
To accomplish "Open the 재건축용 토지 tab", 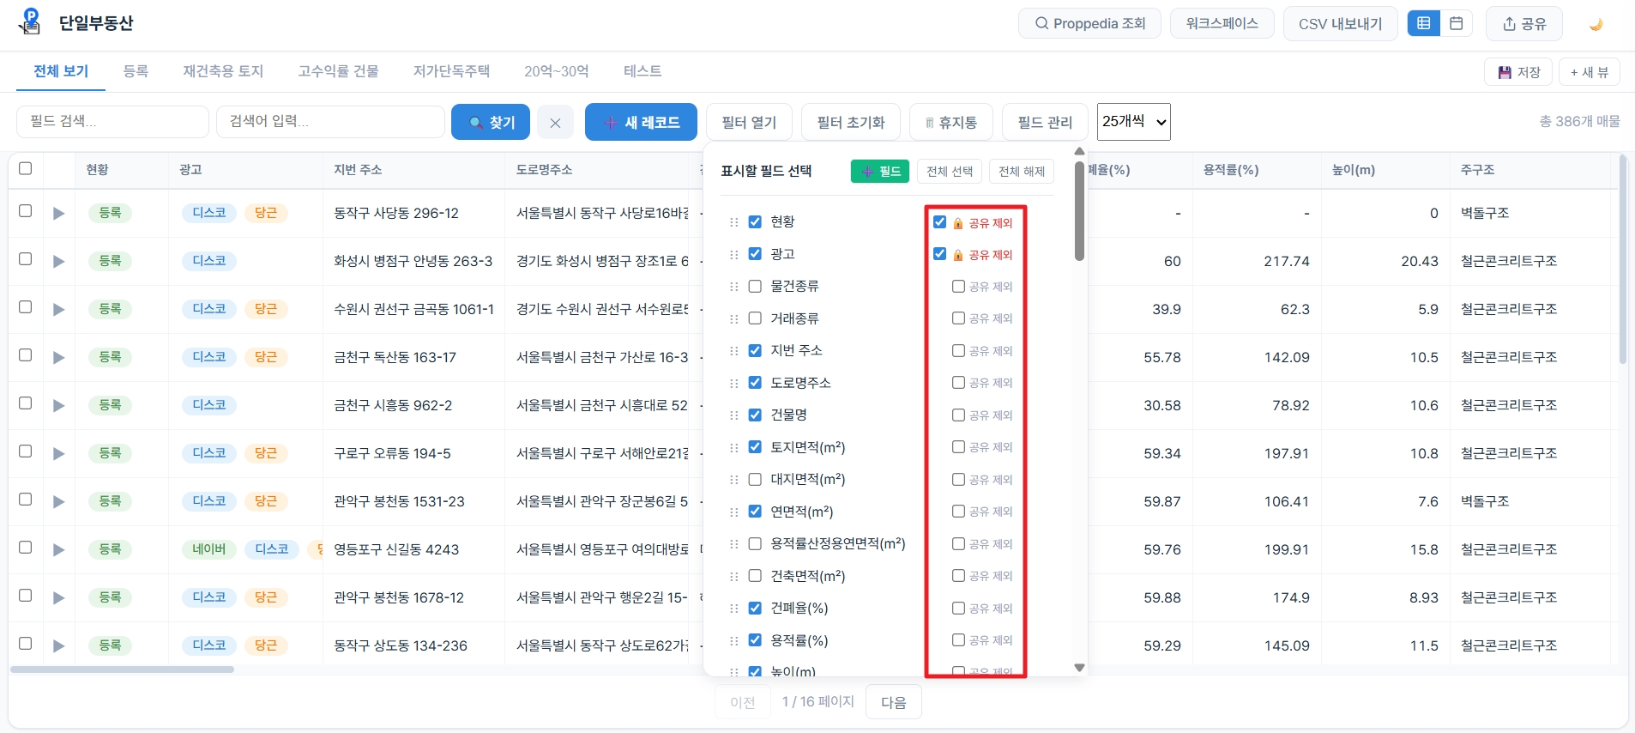I will (x=223, y=71).
